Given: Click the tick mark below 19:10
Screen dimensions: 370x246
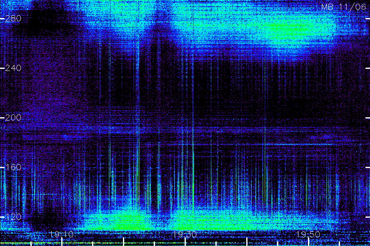Looking at the screenshot, I should click(62, 242).
